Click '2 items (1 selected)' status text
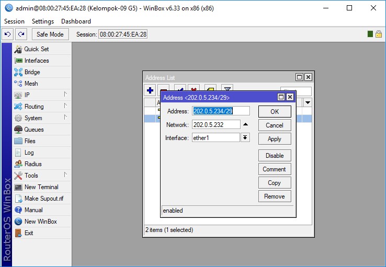The width and height of the screenshot is (386, 267). 169,230
